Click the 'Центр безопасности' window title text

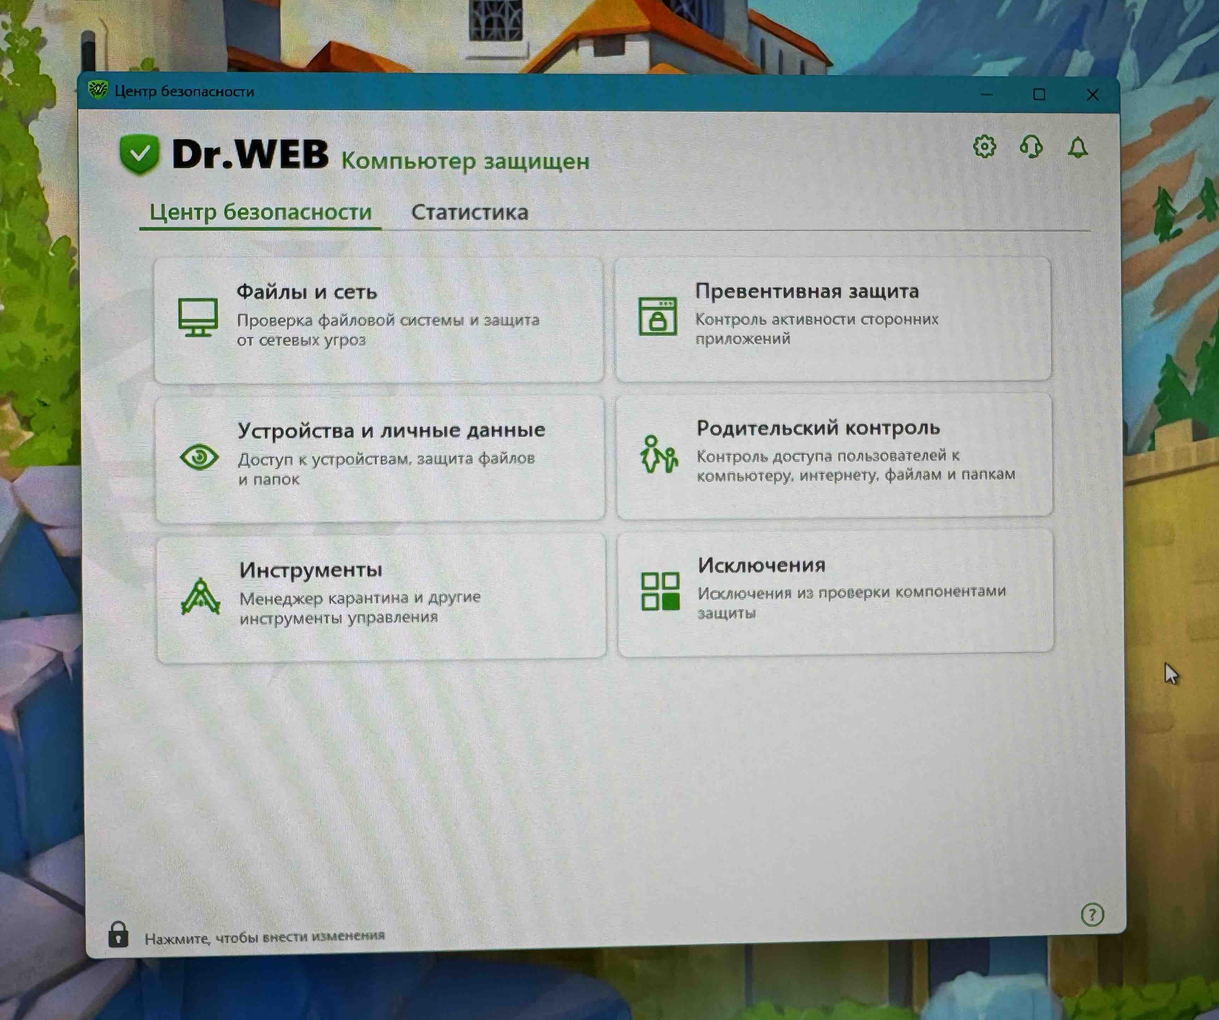pos(184,91)
